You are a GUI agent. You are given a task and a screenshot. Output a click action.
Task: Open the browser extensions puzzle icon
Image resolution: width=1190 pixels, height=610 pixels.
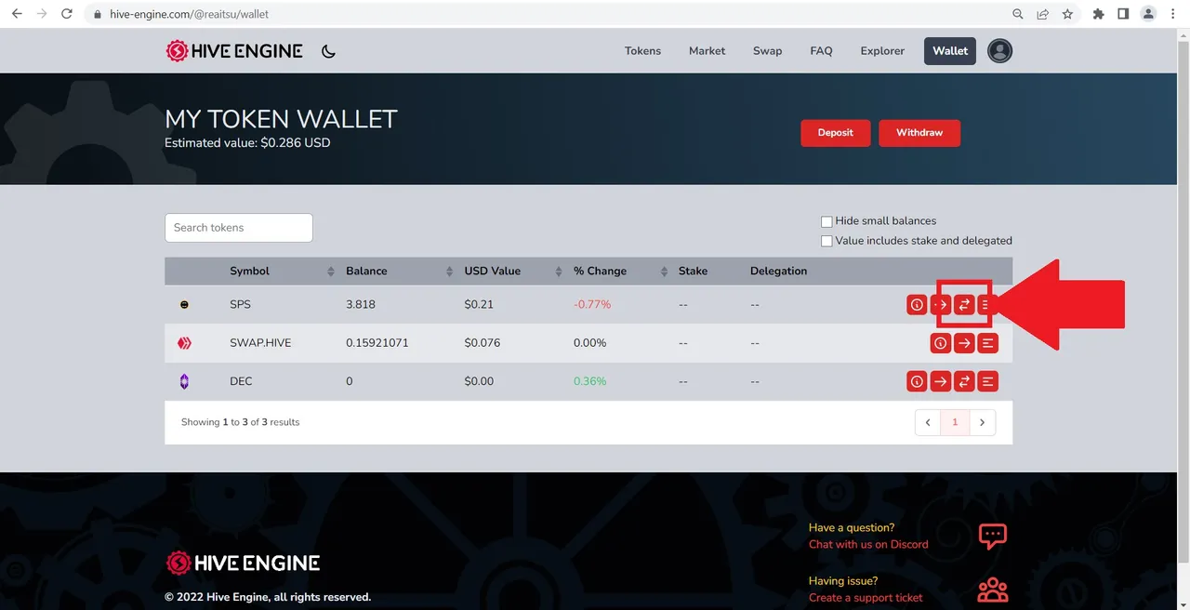1098,14
